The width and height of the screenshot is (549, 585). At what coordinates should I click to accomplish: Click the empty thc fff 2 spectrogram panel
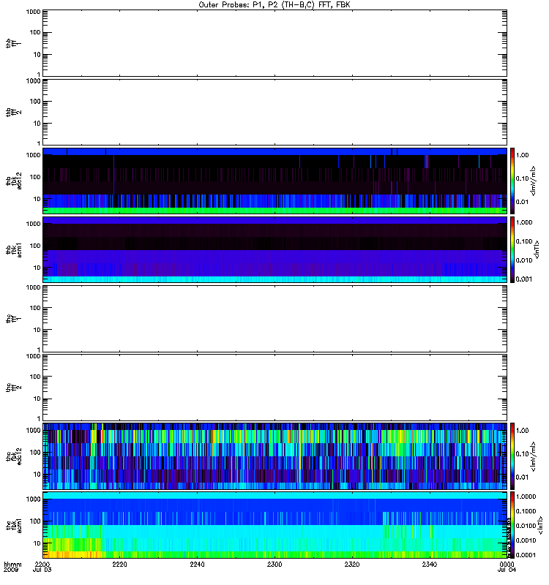[x=275, y=388]
